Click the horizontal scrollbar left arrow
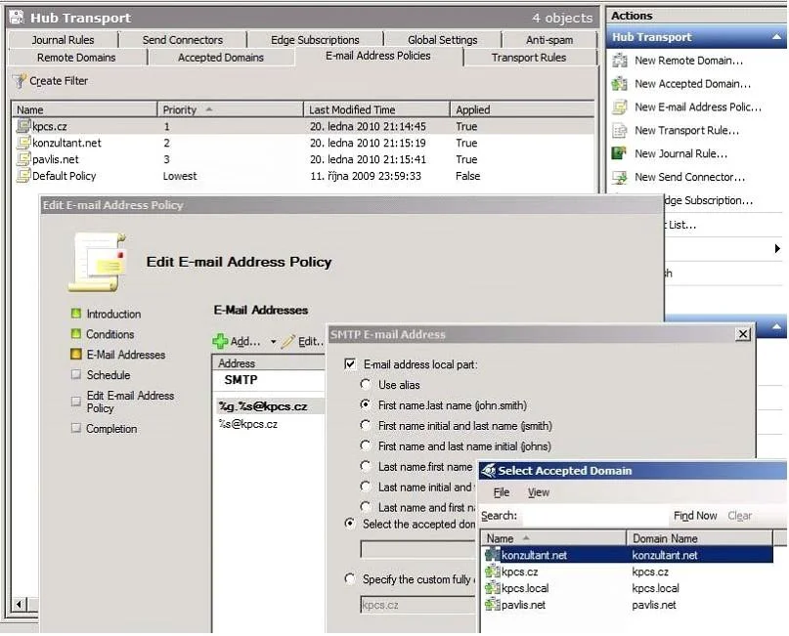Image resolution: width=789 pixels, height=636 pixels. (x=19, y=604)
